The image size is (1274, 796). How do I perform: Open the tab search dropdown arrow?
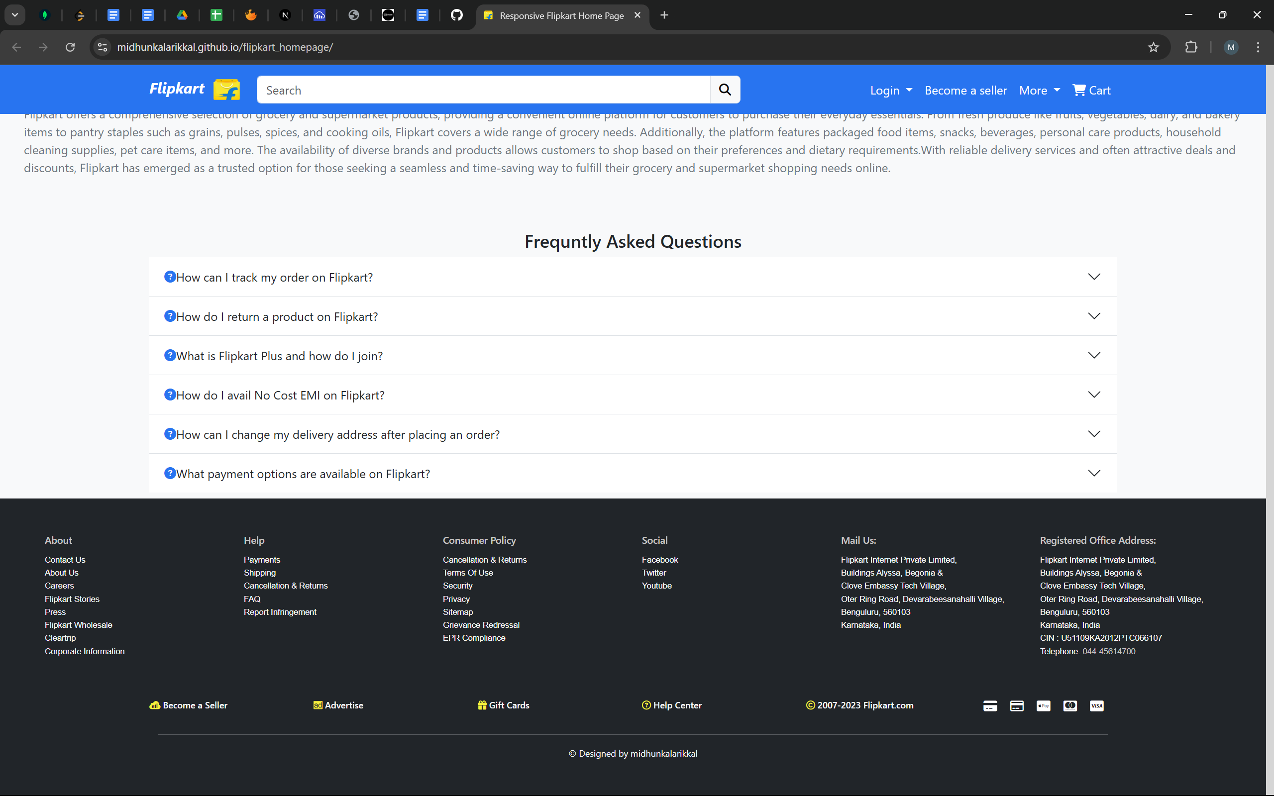tap(15, 15)
